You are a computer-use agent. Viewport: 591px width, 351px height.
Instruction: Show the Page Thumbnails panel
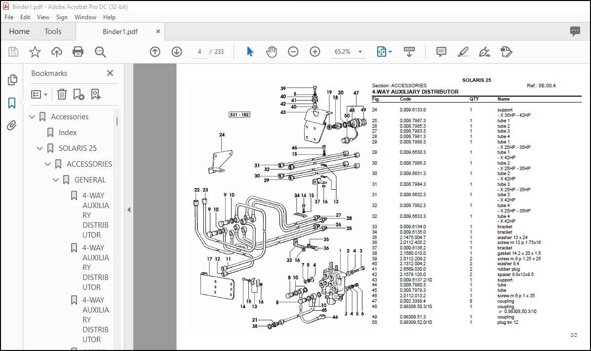12,79
